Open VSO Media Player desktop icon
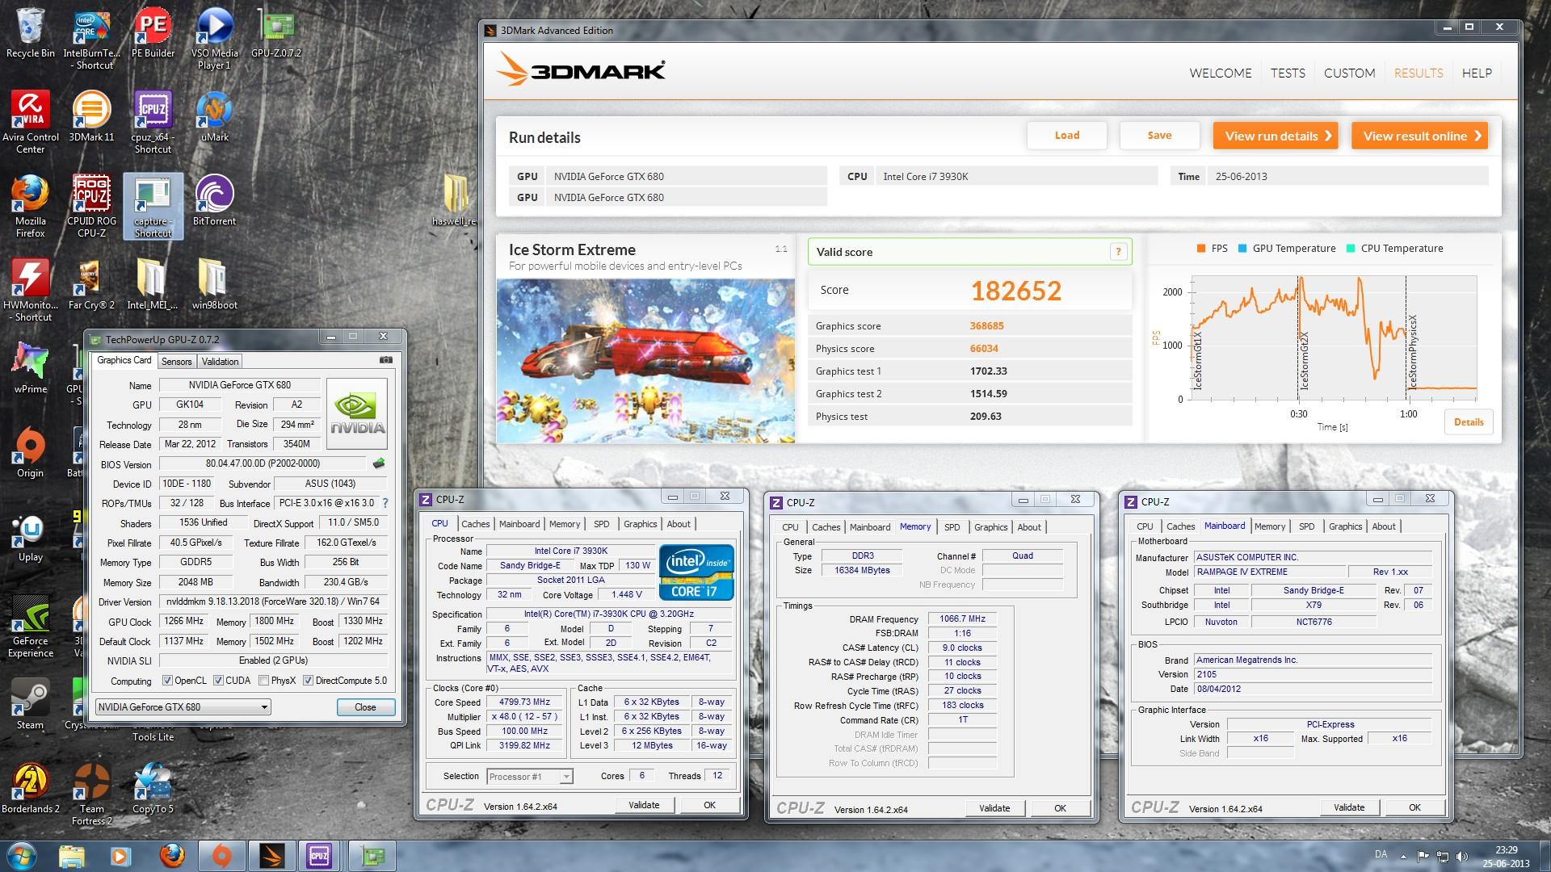The height and width of the screenshot is (872, 1551). (214, 39)
